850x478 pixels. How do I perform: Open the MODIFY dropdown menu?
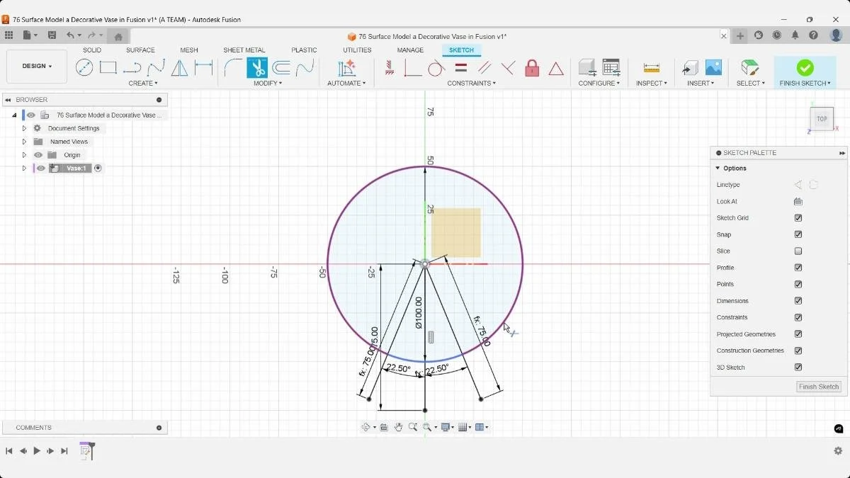268,84
